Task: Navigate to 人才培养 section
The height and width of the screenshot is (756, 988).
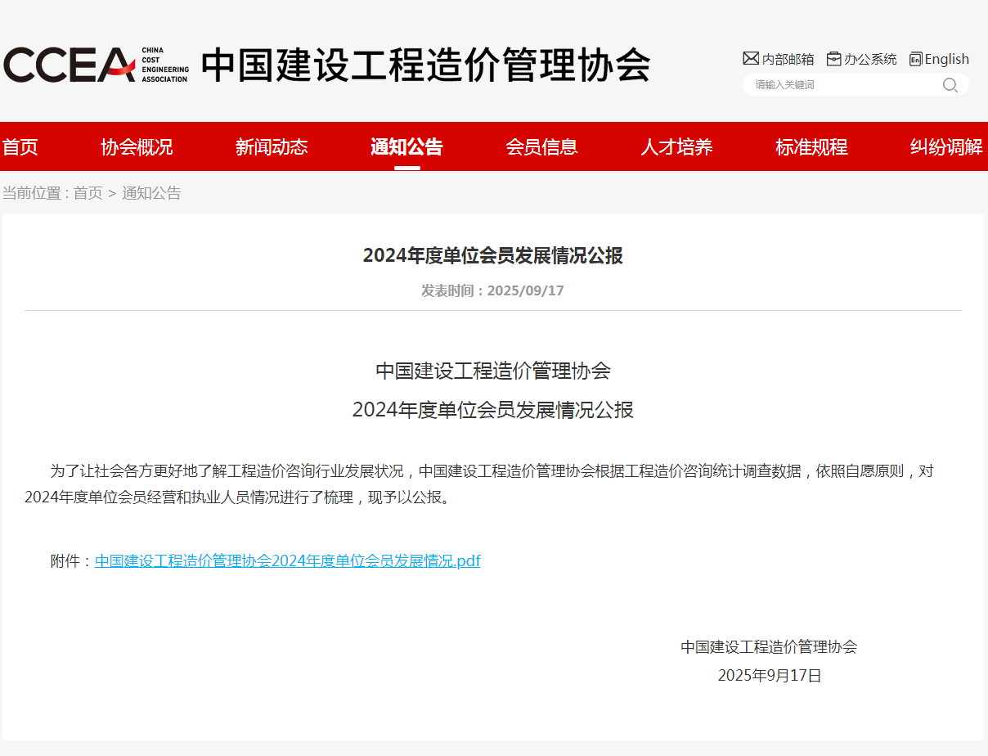Action: pos(676,147)
